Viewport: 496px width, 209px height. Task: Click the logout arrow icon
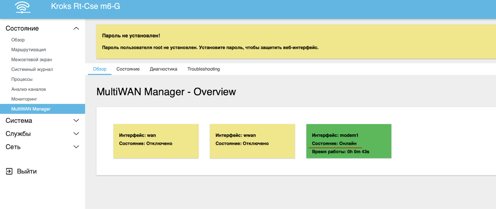[x=9, y=171]
